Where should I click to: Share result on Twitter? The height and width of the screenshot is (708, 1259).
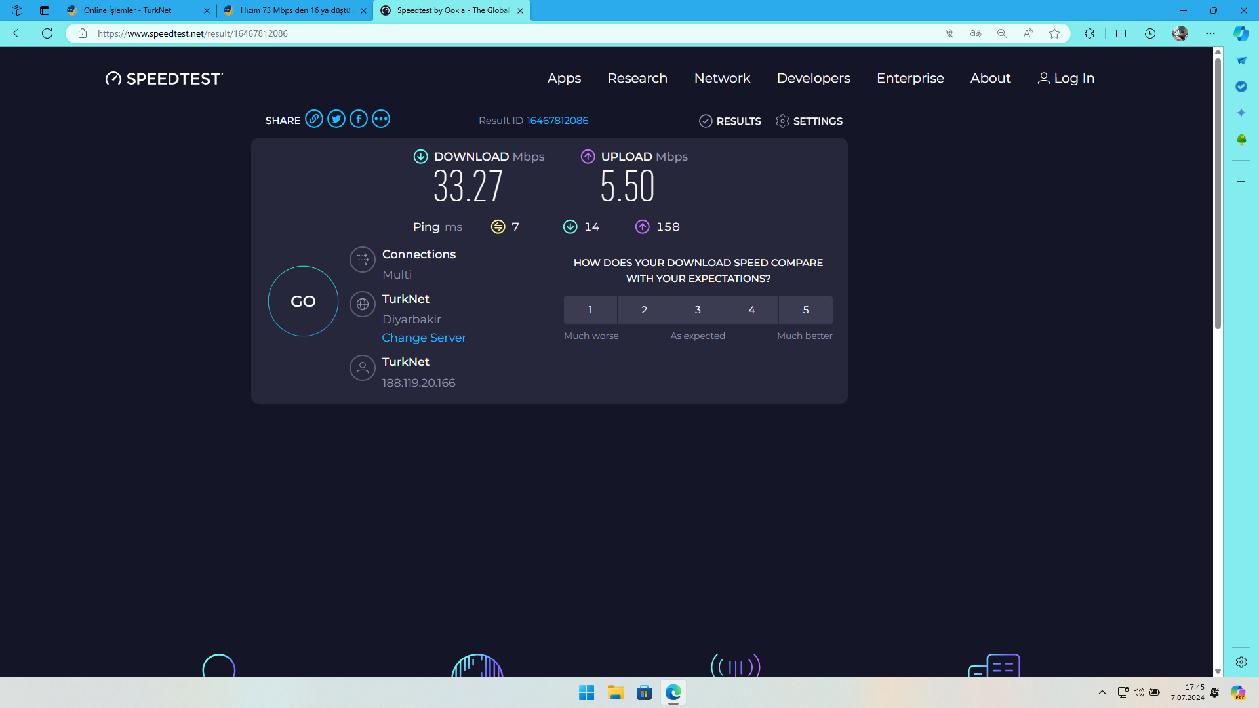coord(336,119)
